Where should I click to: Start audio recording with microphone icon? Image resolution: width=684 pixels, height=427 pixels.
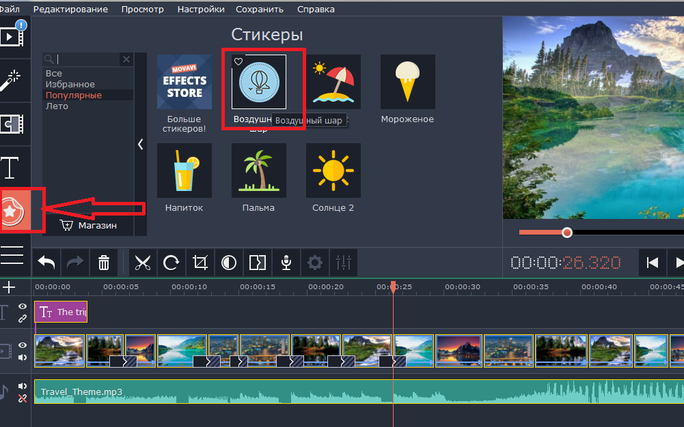click(x=286, y=263)
